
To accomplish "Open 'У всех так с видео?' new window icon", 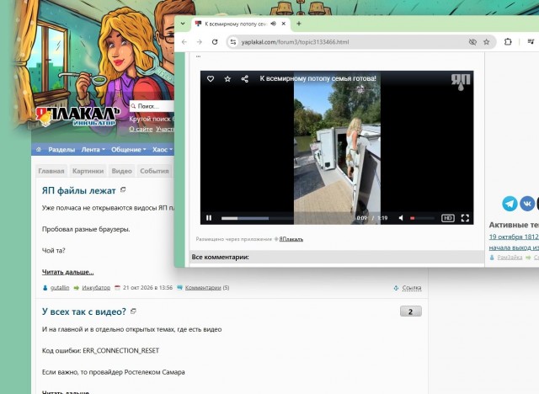I will [133, 311].
